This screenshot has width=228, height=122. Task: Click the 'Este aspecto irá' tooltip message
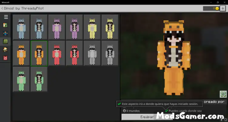(159, 104)
